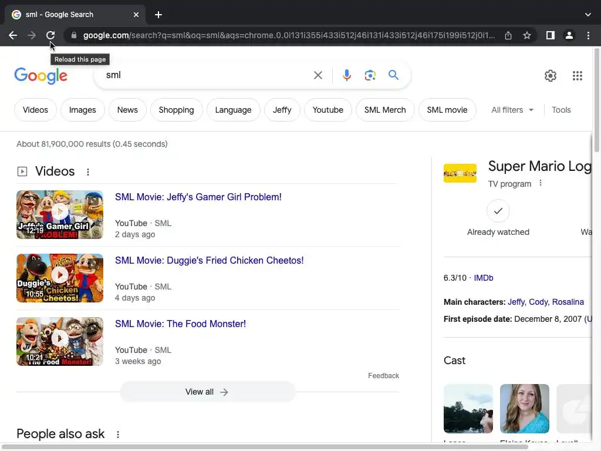Open the Jeffy character link
This screenshot has width=601, height=451.
tap(516, 302)
